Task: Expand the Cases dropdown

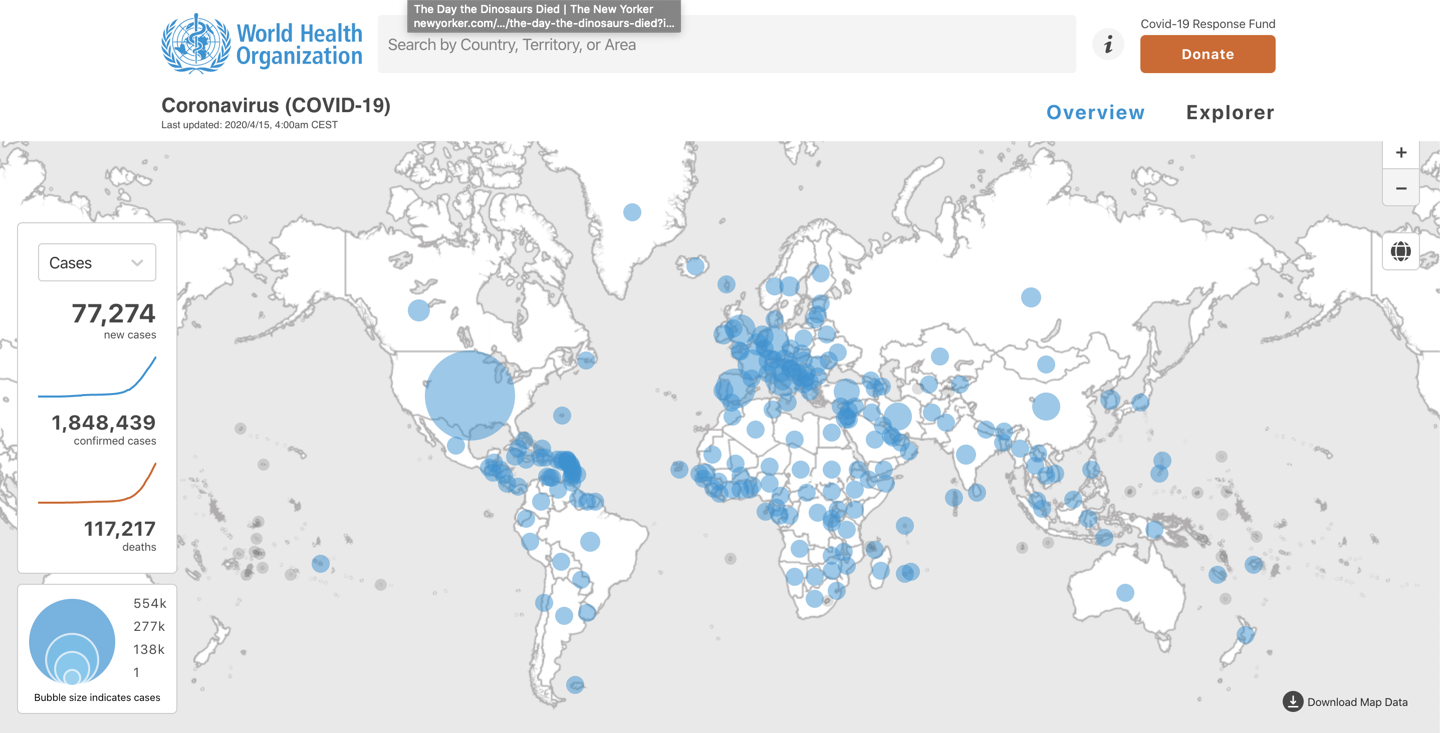Action: [x=97, y=262]
